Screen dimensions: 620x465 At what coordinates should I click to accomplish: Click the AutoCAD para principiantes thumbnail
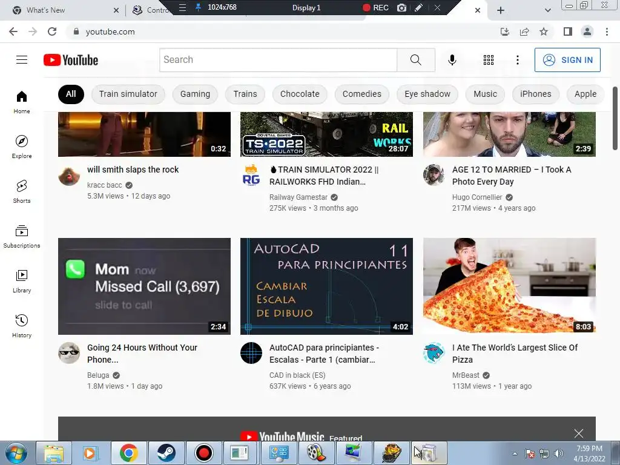point(326,286)
